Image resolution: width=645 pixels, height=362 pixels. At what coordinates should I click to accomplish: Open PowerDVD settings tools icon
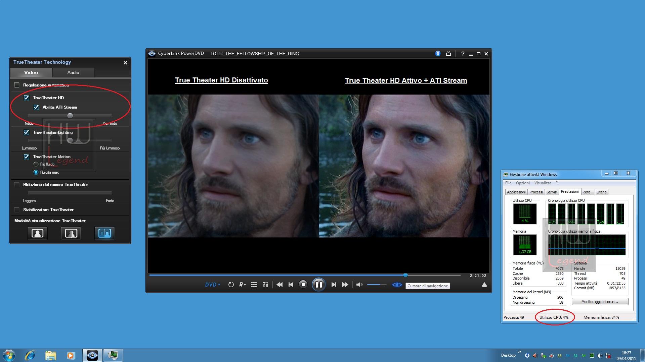pos(265,285)
